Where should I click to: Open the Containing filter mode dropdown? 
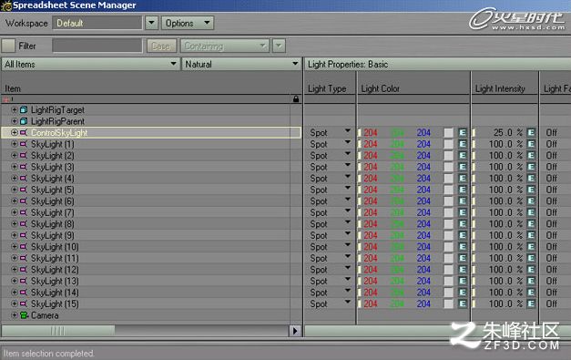(225, 46)
